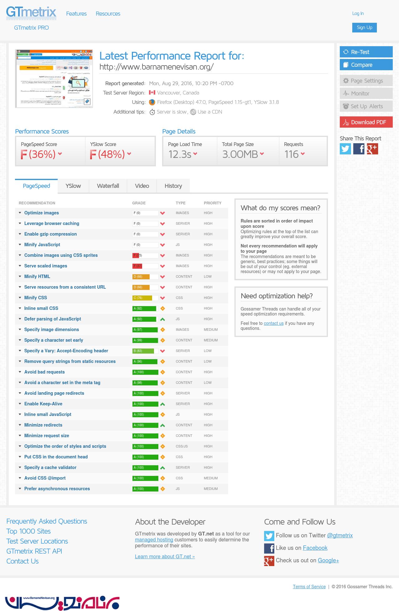This screenshot has width=399, height=611.
Task: Click the footer Google+ icon
Action: tap(269, 561)
